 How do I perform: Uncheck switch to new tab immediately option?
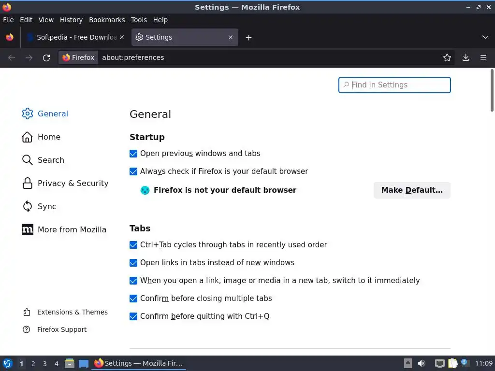133,281
